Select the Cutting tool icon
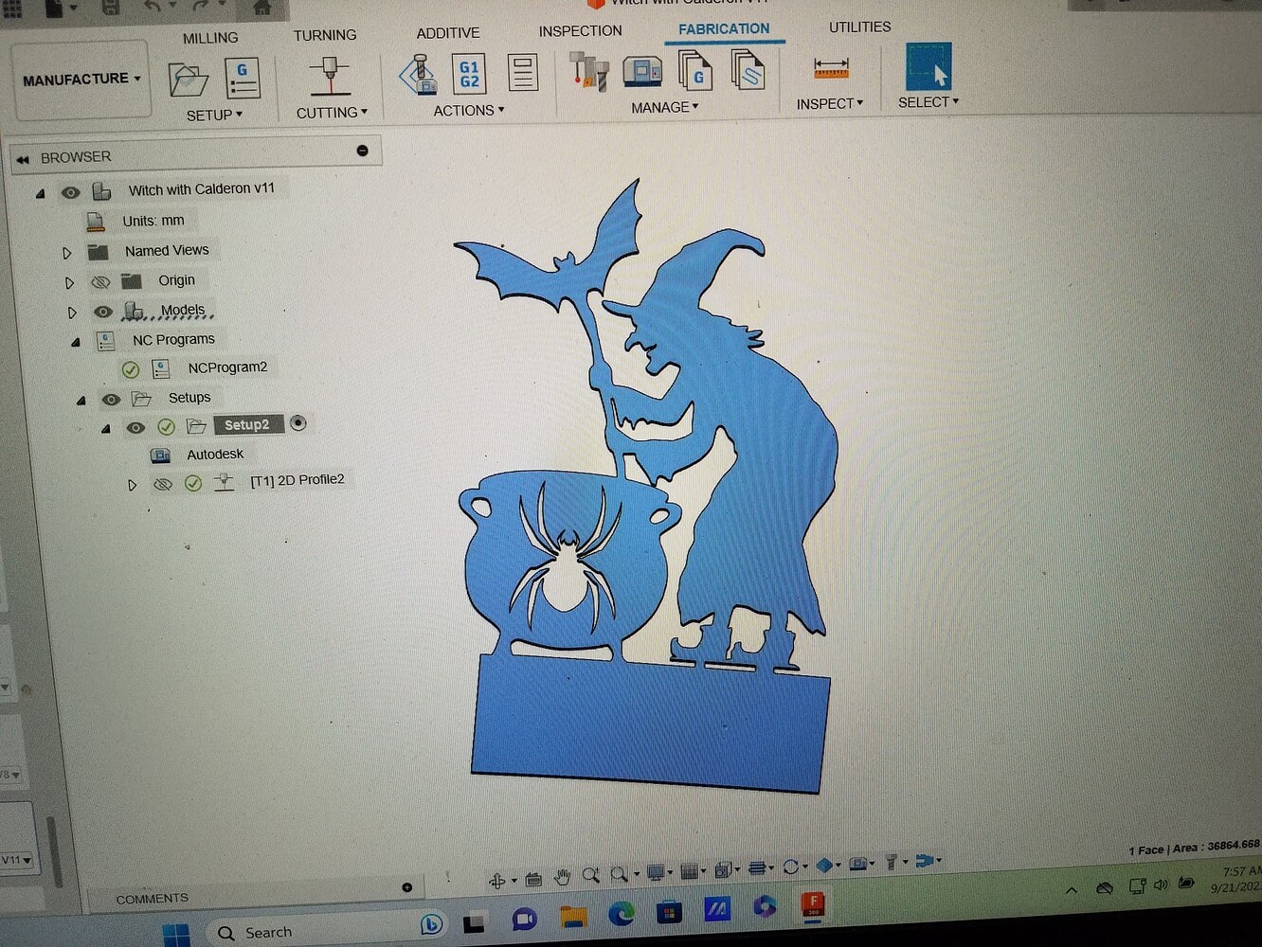 point(330,76)
